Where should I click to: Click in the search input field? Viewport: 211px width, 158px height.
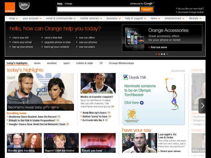pyautogui.click(x=99, y=10)
